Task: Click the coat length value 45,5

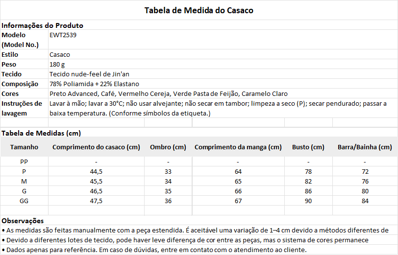Action: (x=96, y=182)
